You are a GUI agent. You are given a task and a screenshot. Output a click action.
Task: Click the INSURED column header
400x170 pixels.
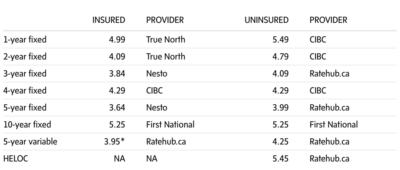click(x=109, y=20)
